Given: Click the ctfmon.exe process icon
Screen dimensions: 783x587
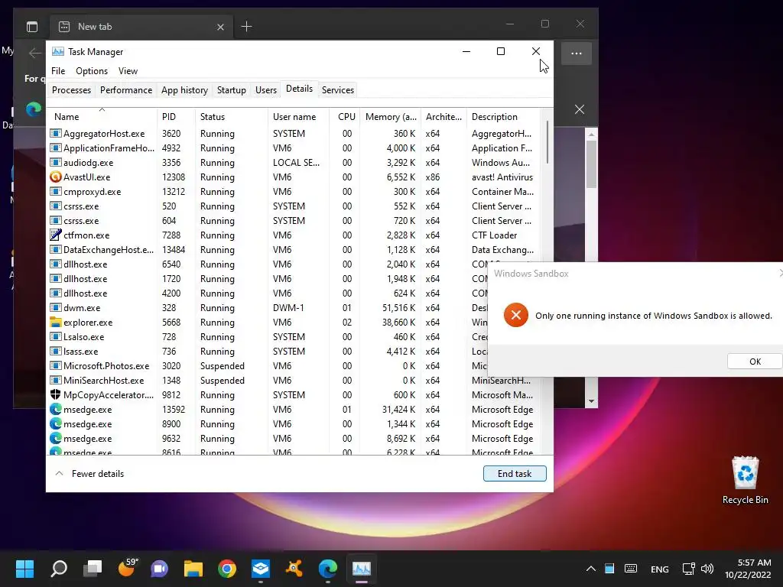Looking at the screenshot, I should 55,235.
